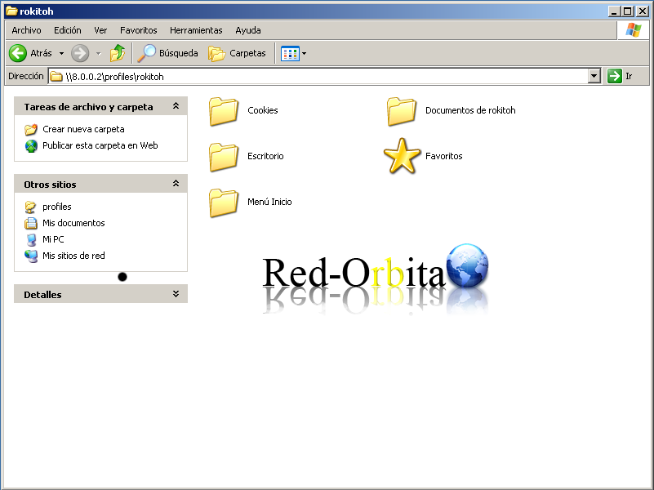Open the Edición menu

pos(68,30)
